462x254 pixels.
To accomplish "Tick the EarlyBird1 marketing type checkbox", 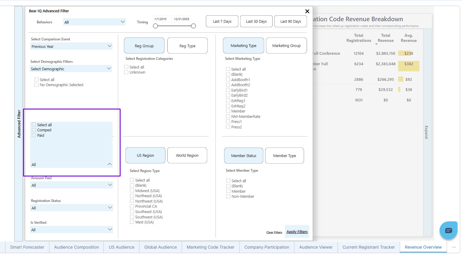I will click(x=228, y=90).
